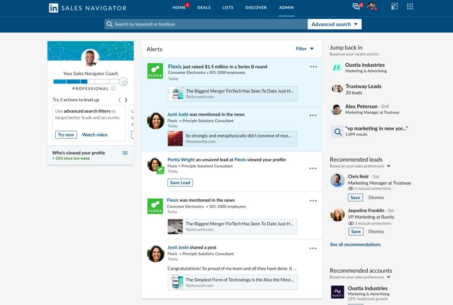Click "Congratulations! So proud of my team" post text
Viewport: 453px width, 305px height.
232,269
